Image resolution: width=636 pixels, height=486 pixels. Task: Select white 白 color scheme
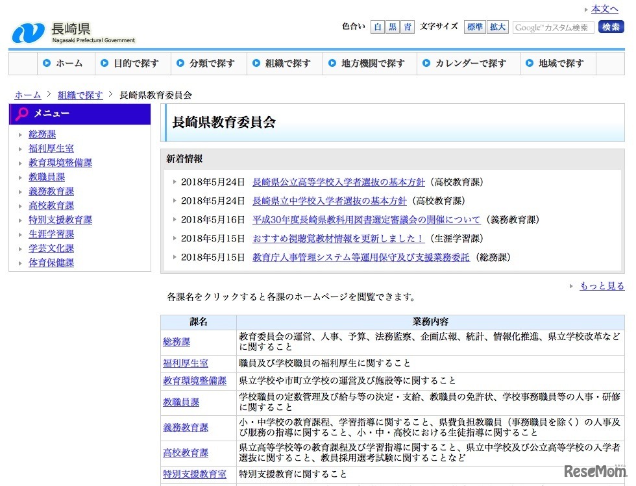tap(378, 27)
